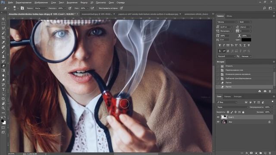
Task: Toggle Strikethrough in Character panel
Action: tap(249, 45)
